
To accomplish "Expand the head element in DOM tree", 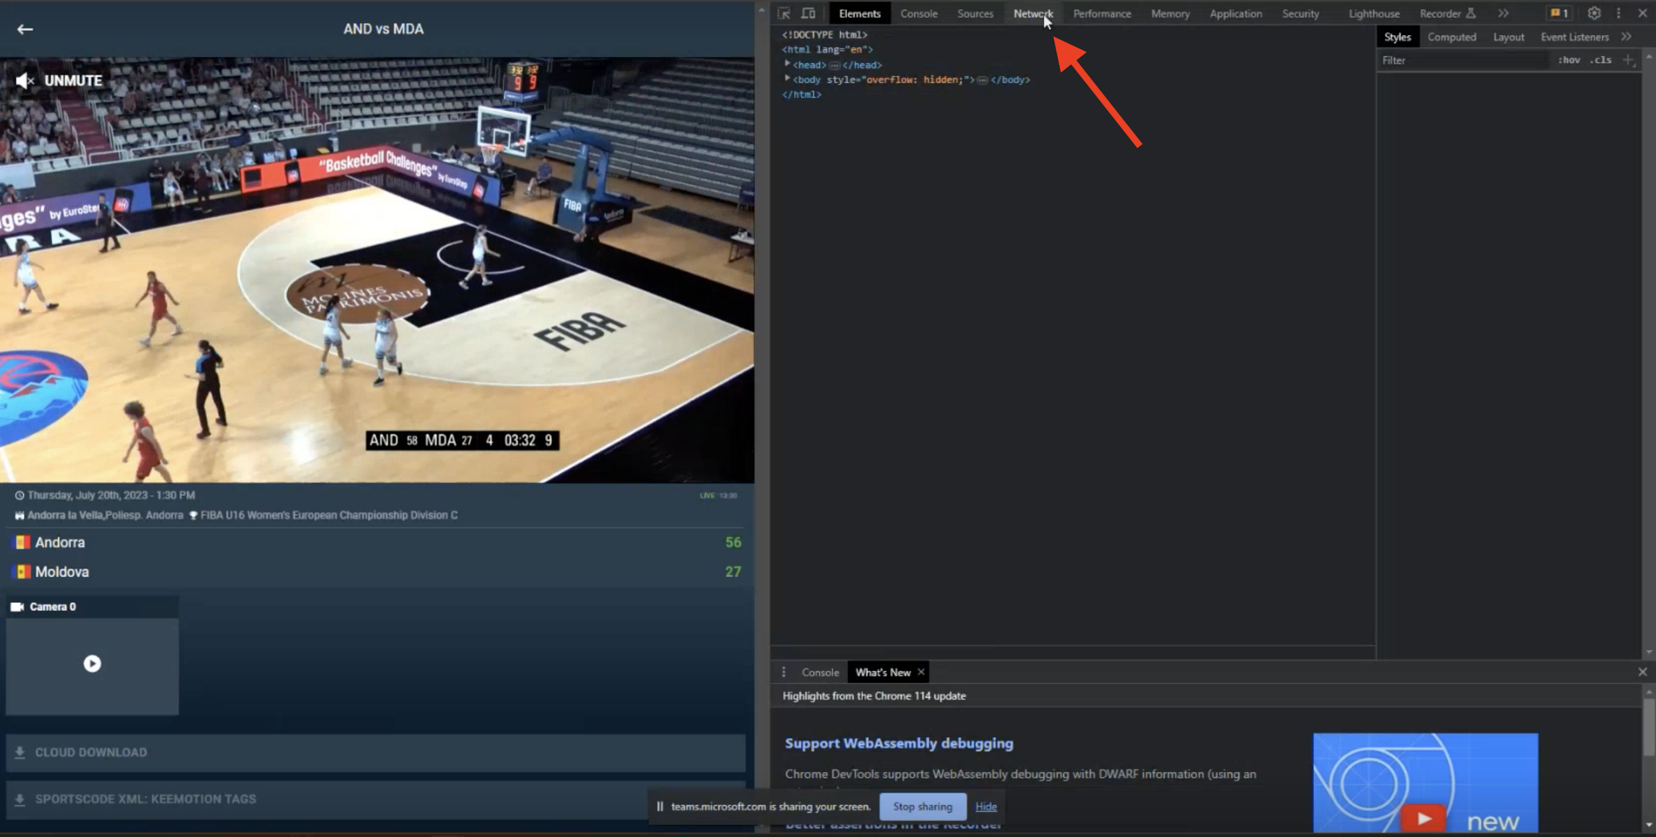I will coord(786,64).
